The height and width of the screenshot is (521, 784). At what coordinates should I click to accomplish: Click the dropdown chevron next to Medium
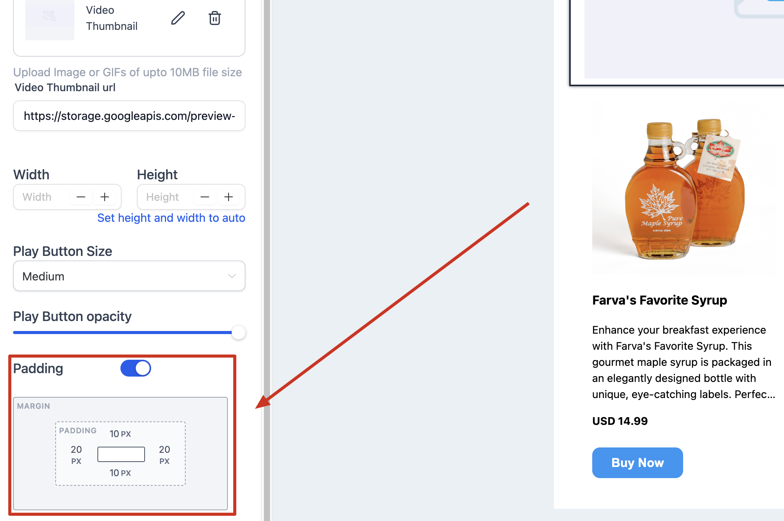(232, 276)
